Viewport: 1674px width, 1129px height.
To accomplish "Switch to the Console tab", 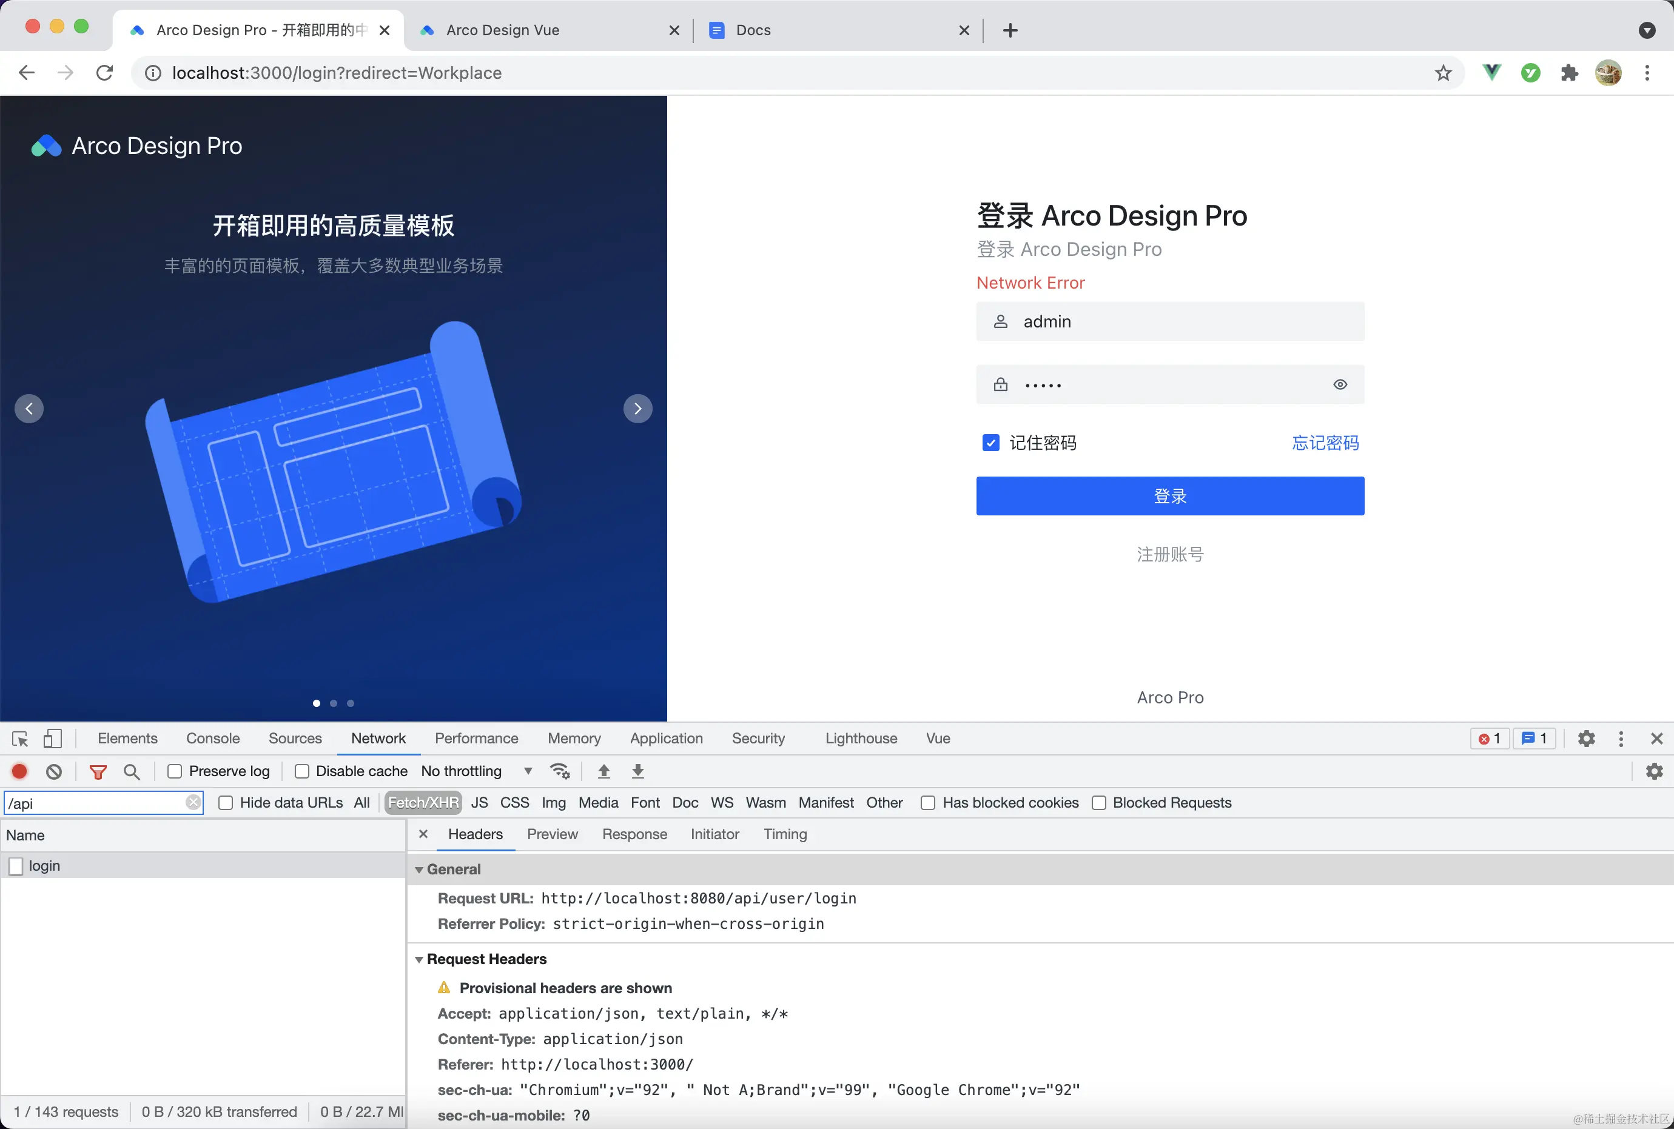I will pyautogui.click(x=212, y=738).
